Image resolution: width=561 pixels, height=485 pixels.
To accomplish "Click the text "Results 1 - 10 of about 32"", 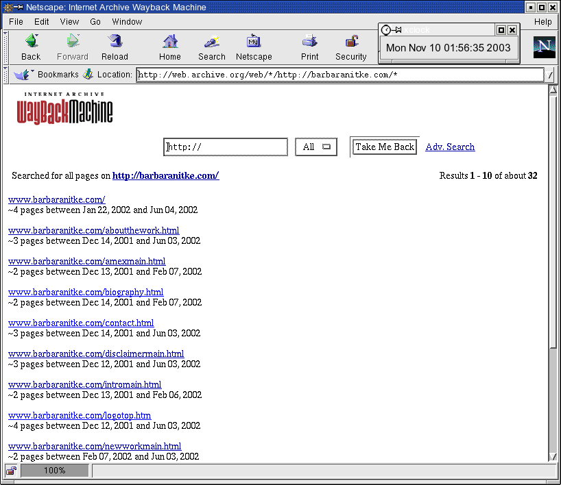I will 488,175.
